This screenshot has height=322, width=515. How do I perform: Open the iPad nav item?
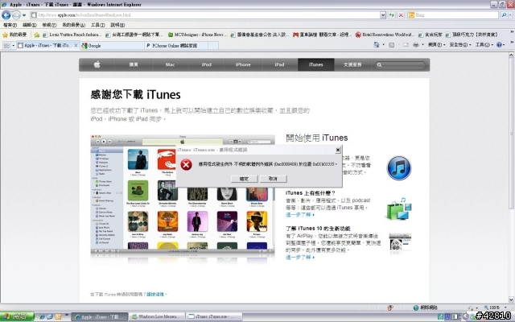point(279,64)
